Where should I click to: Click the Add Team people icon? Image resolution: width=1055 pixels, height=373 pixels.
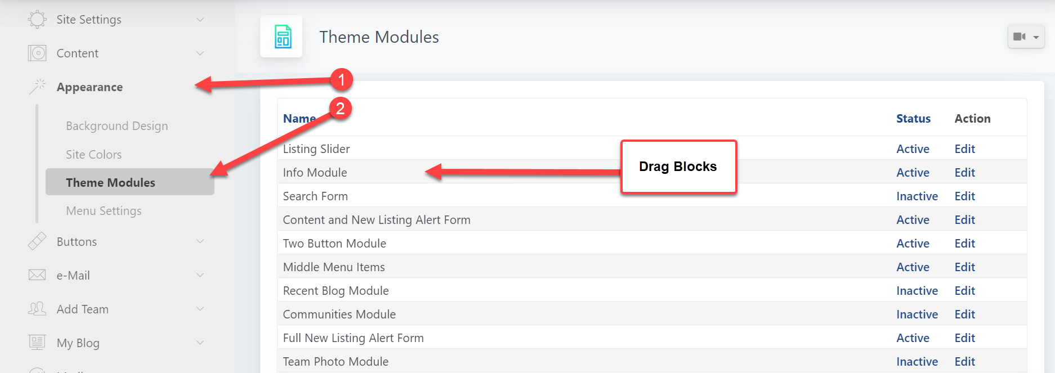click(x=37, y=309)
